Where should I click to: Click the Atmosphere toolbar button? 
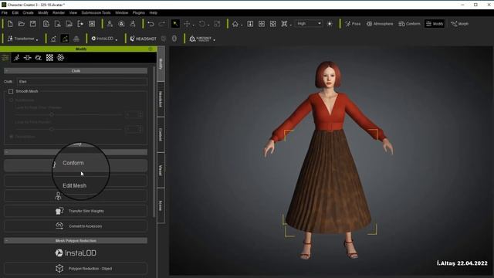(380, 24)
